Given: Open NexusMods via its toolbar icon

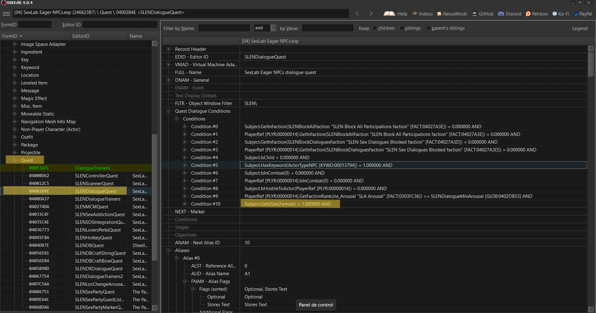Looking at the screenshot, I should click(x=439, y=14).
